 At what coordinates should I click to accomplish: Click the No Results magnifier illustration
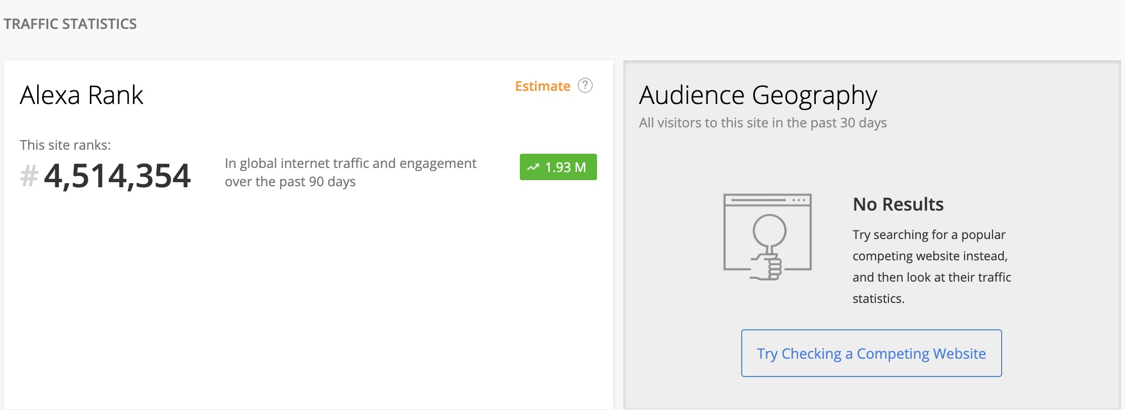coord(768,237)
